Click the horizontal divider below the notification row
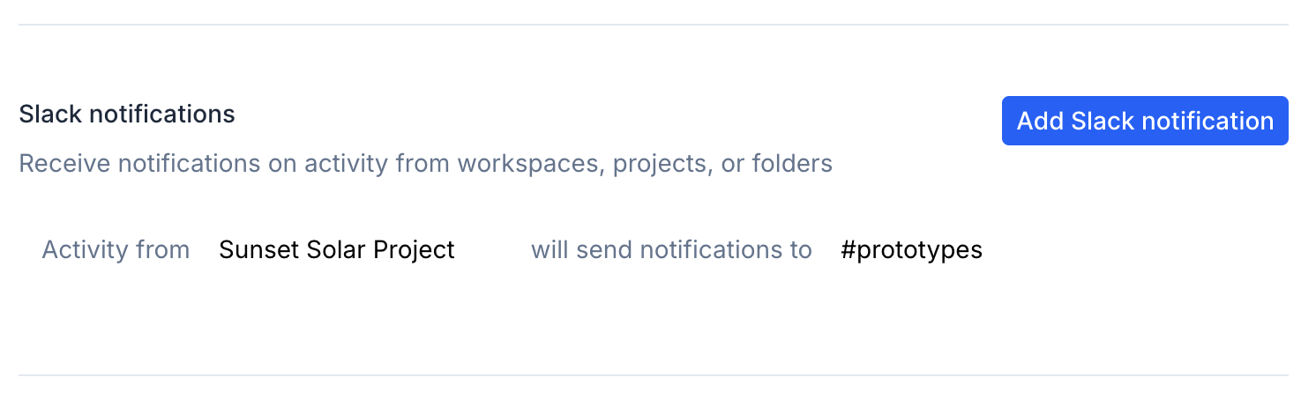The width and height of the screenshot is (1316, 407). pyautogui.click(x=653, y=375)
